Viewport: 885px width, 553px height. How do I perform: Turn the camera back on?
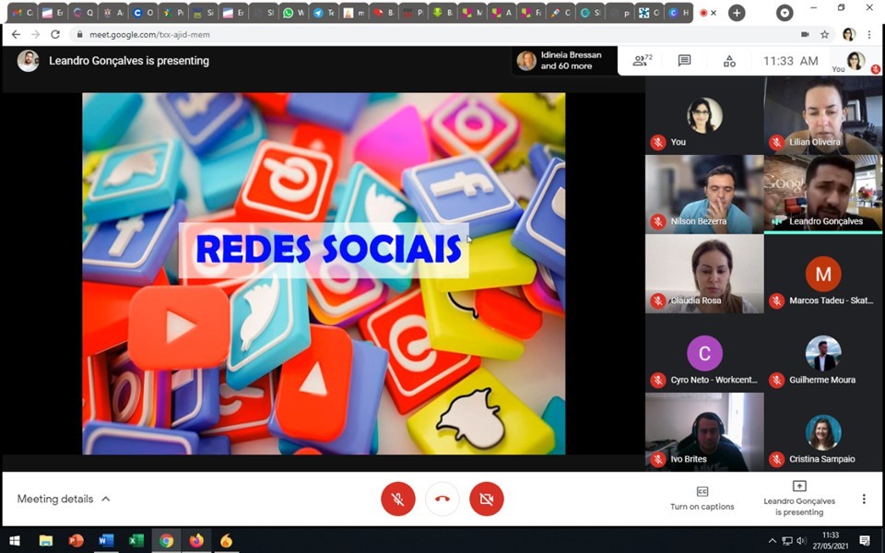[487, 499]
